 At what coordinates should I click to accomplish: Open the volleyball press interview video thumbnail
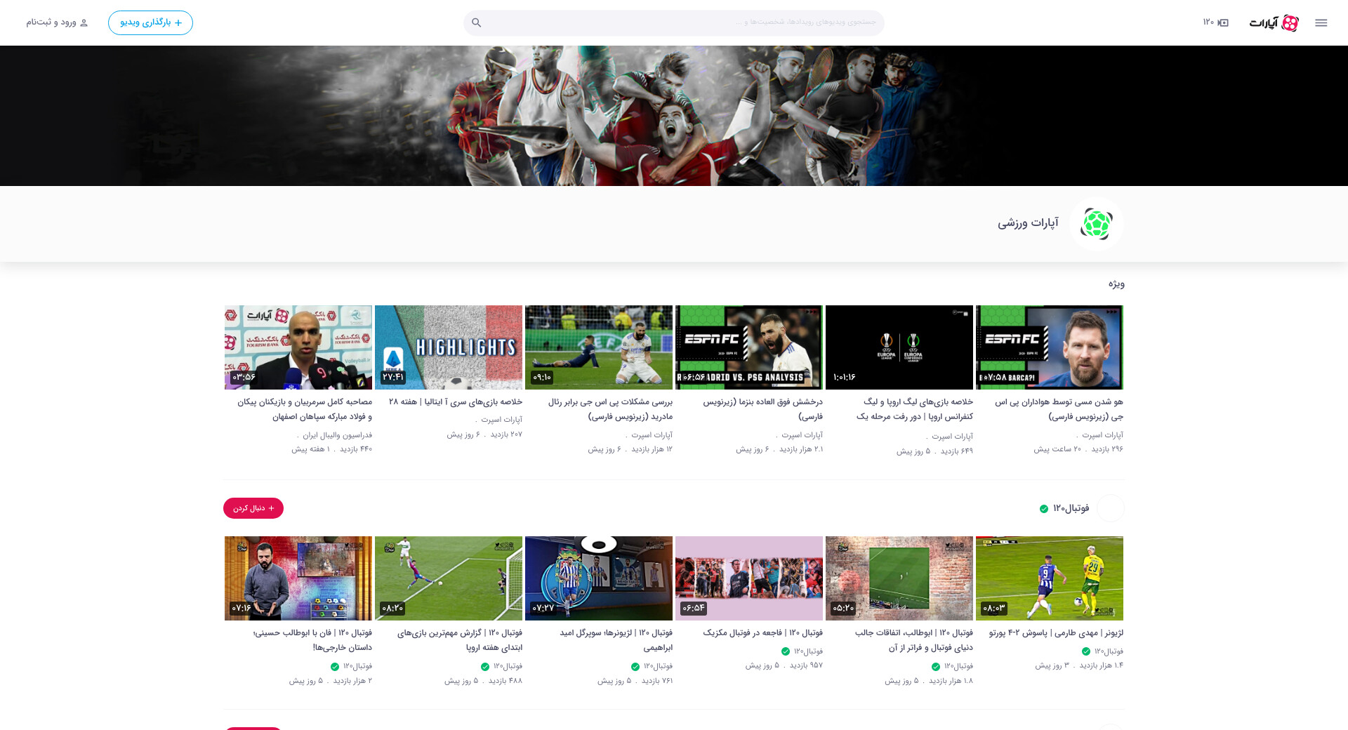coord(298,347)
